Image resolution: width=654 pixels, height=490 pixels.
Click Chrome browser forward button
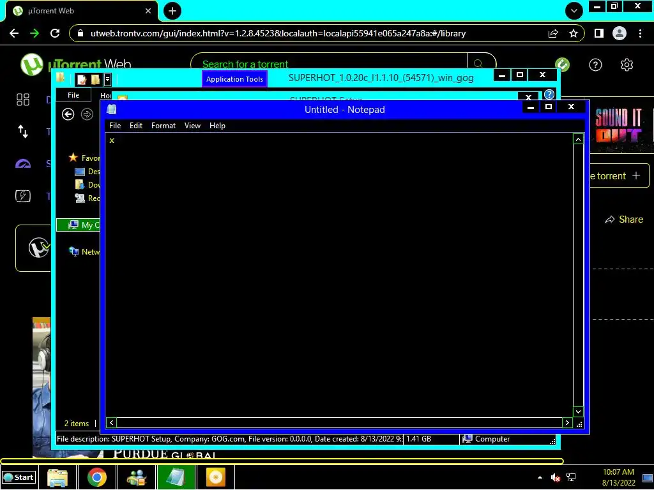(x=34, y=33)
